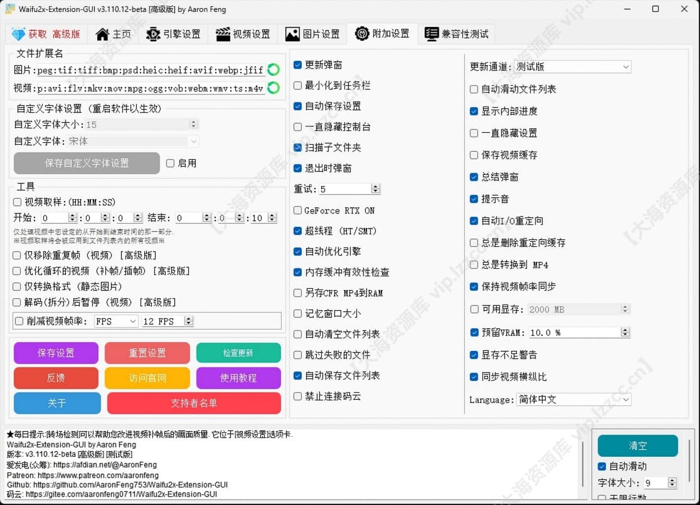Enable 最小化到任务栏 checkbox
Viewport: 700px width, 505px height.
(298, 86)
